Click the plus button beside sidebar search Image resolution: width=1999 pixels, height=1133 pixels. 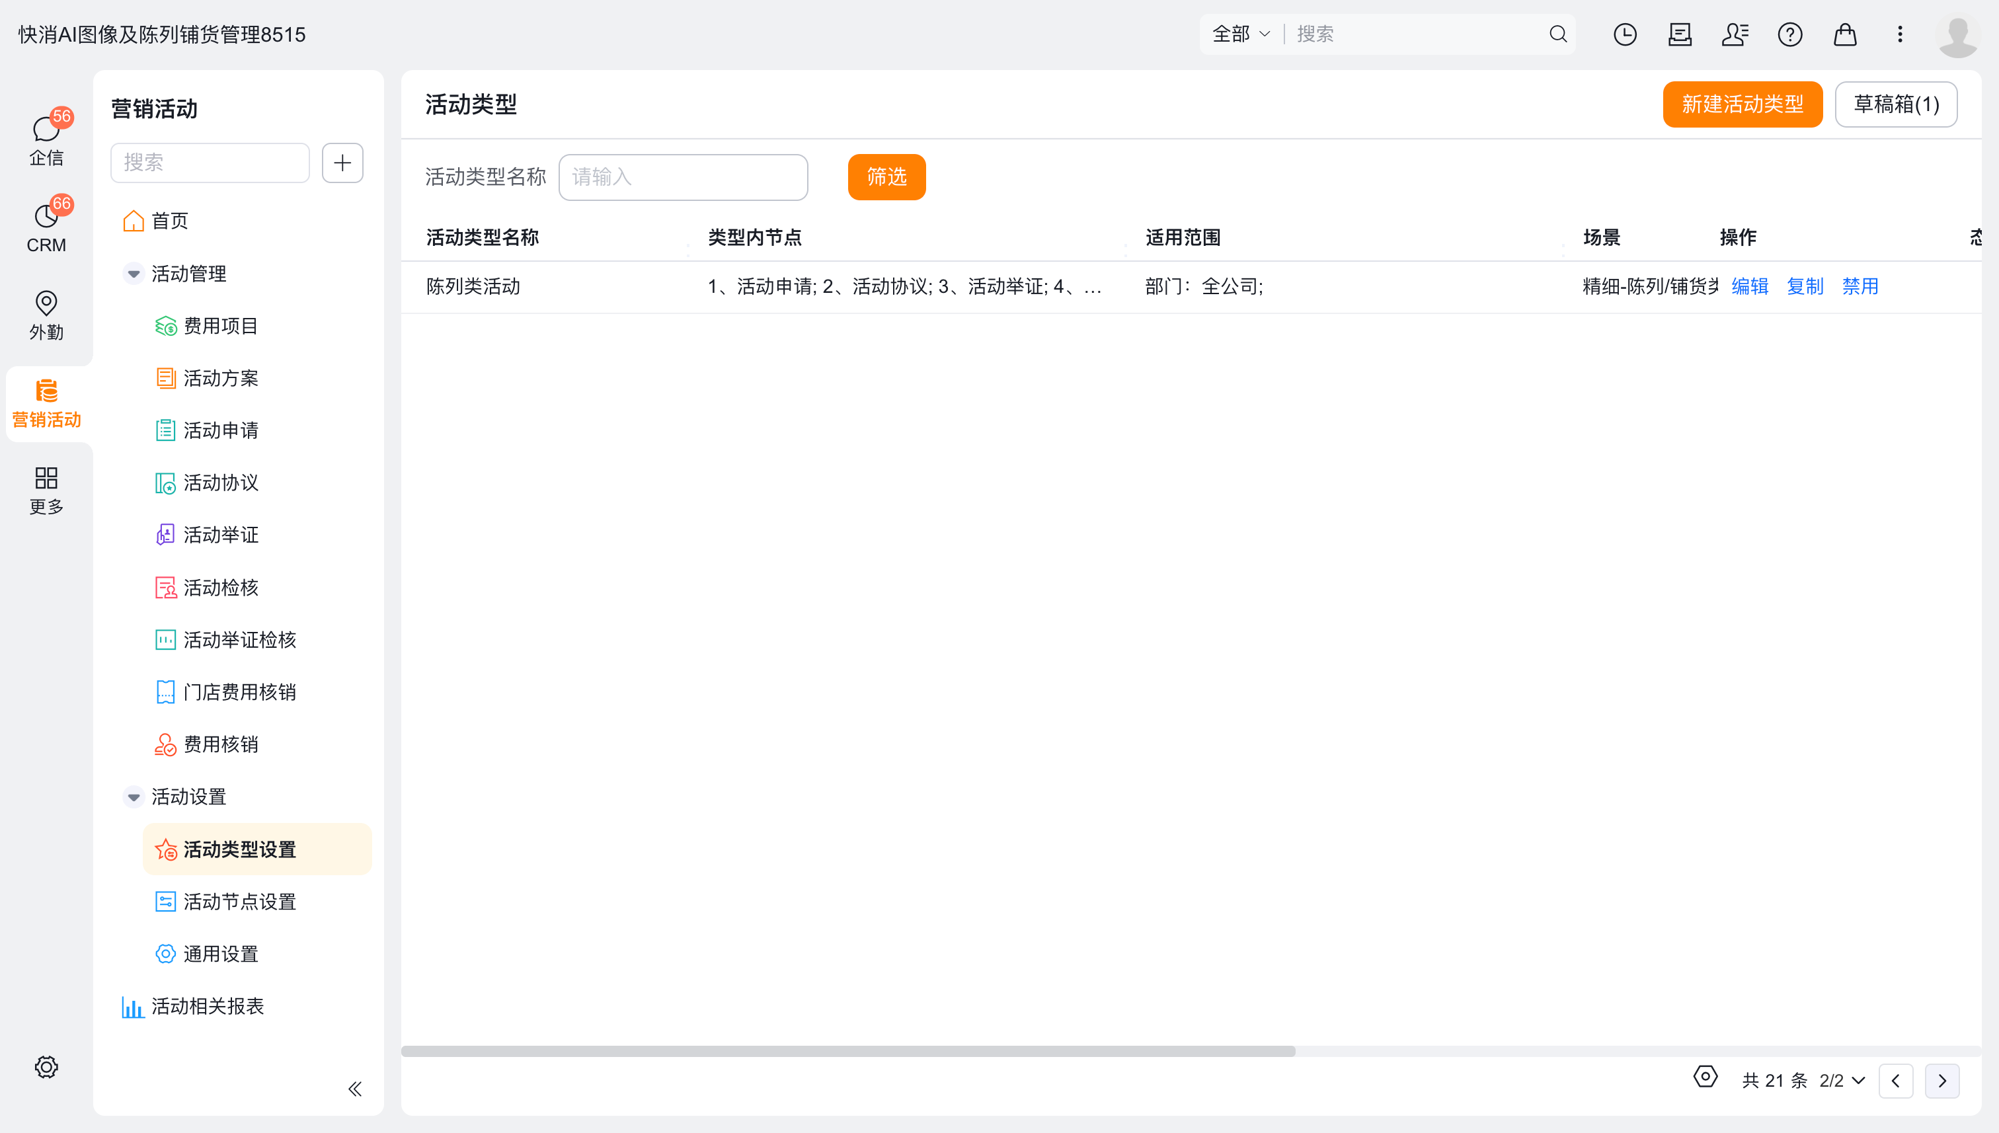[342, 163]
